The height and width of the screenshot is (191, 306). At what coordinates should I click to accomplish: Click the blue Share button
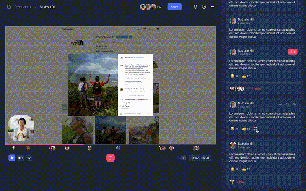click(174, 7)
